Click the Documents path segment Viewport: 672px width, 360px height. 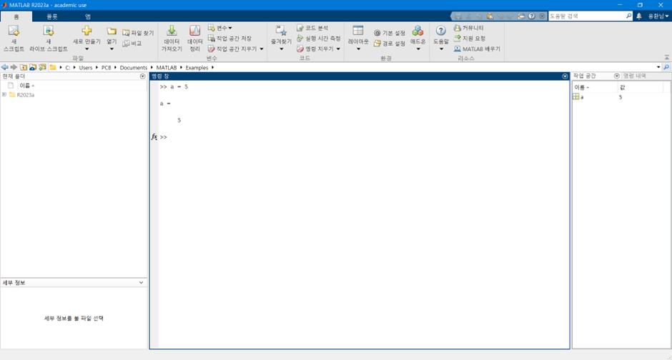133,68
